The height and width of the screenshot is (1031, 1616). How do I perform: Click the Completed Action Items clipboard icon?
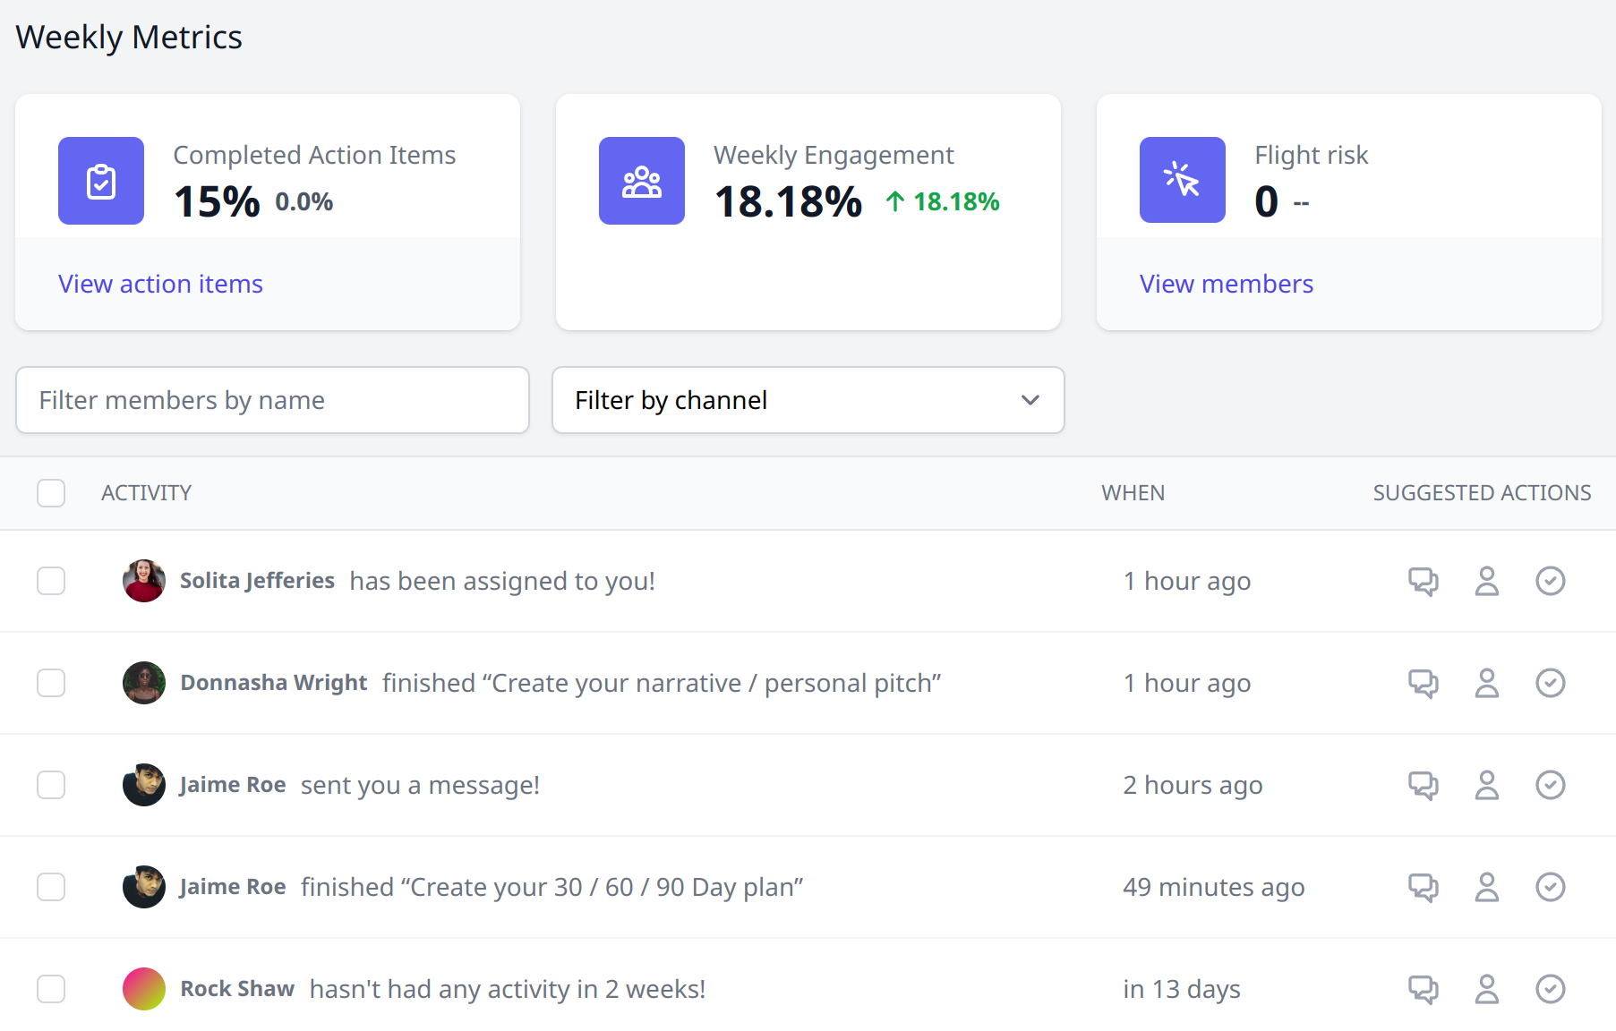(x=101, y=181)
